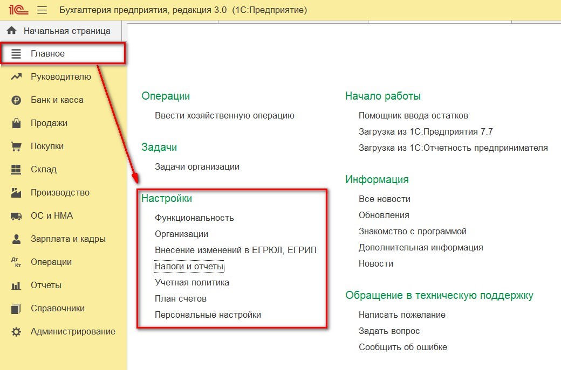Click Загрузка из 1С:Отчетность предпринимателя
The height and width of the screenshot is (370, 561).
(x=453, y=148)
